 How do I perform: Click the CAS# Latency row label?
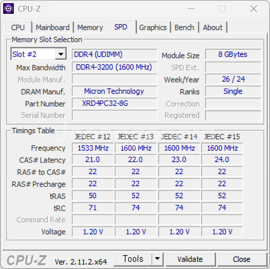click(x=42, y=160)
